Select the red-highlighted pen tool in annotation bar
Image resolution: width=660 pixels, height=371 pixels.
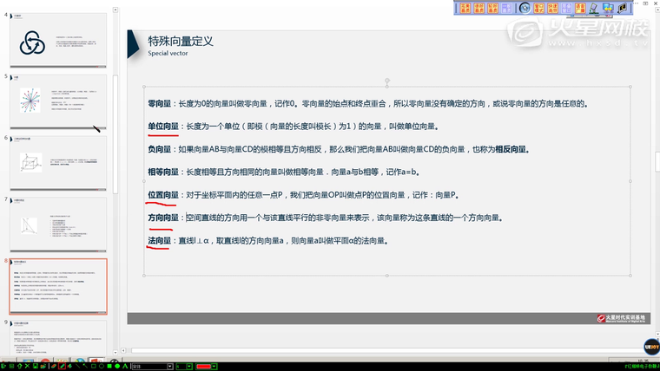click(x=62, y=366)
